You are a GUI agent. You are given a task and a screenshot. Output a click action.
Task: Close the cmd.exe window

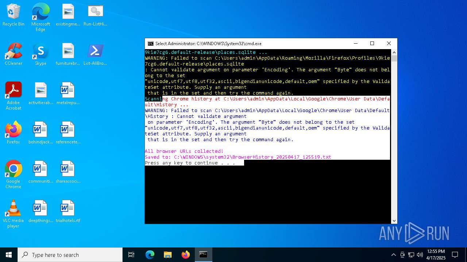click(389, 44)
